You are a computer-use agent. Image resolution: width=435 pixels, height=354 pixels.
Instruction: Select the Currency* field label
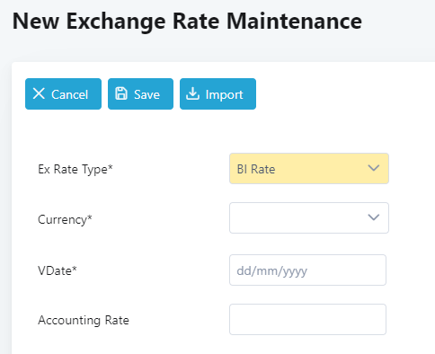coord(65,220)
